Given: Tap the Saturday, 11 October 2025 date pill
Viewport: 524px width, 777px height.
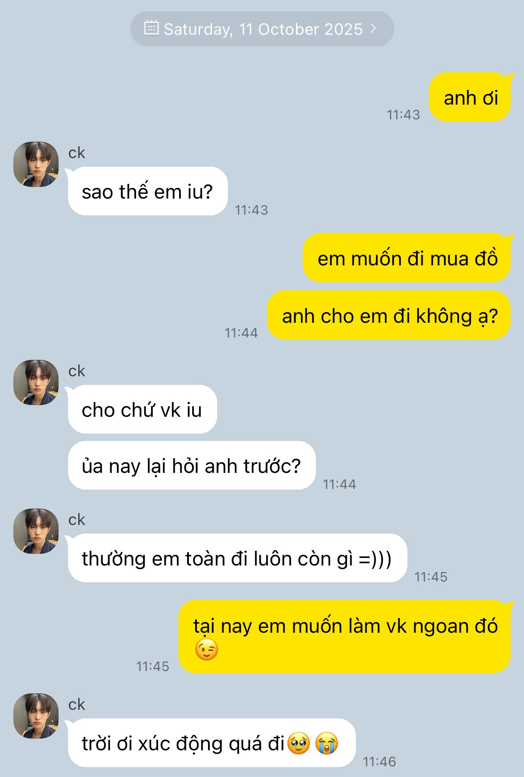Looking at the screenshot, I should tap(262, 28).
